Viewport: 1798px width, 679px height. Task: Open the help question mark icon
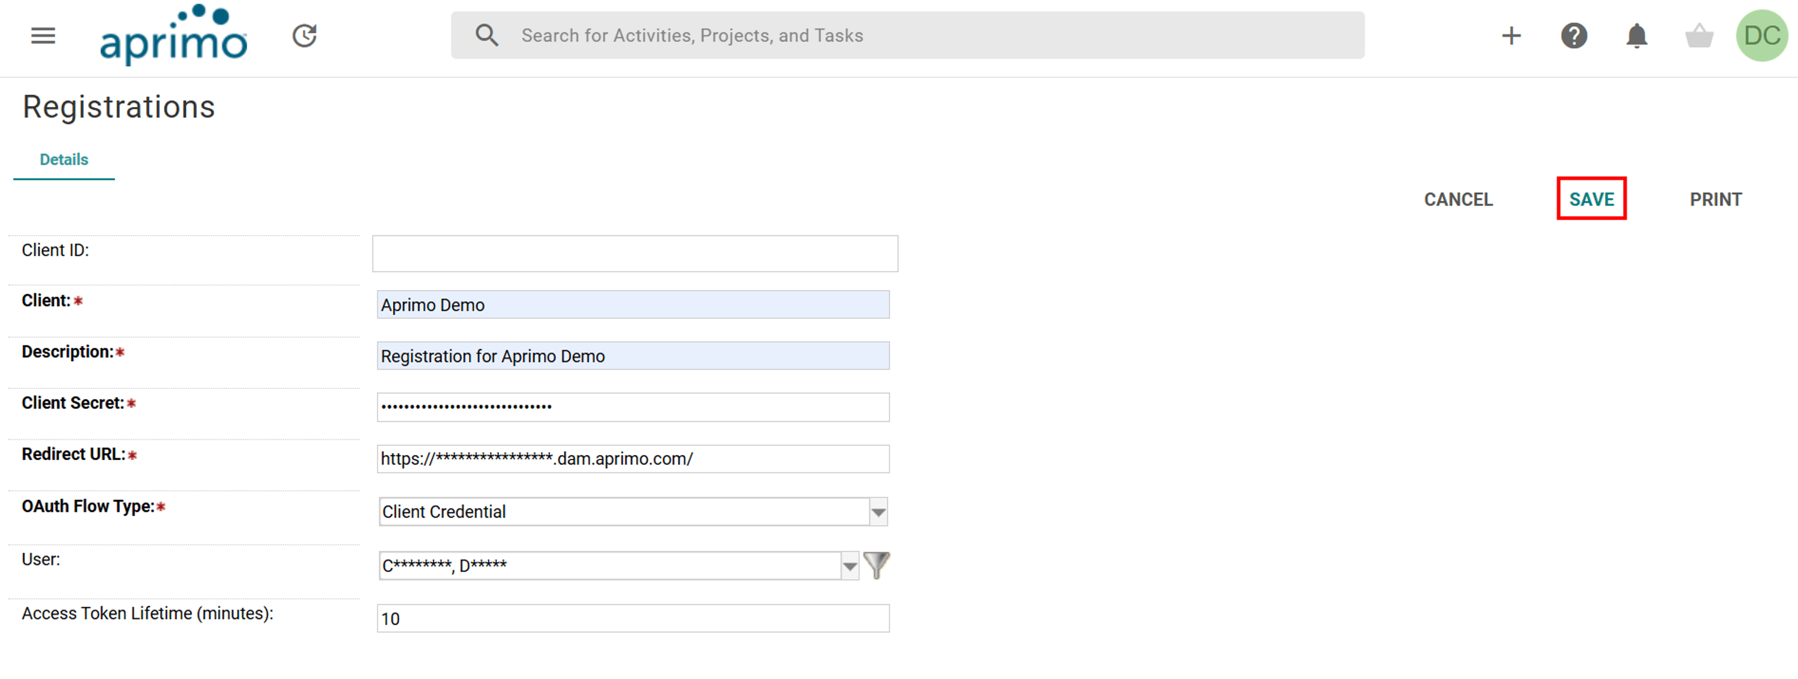[1574, 36]
